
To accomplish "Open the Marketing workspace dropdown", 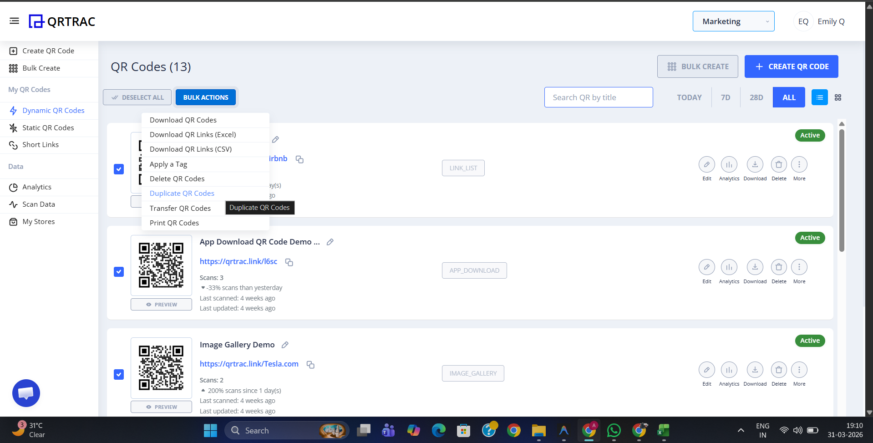I will click(733, 21).
